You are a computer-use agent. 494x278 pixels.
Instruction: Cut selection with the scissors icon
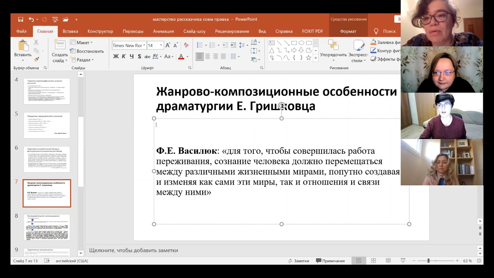pyautogui.click(x=36, y=42)
